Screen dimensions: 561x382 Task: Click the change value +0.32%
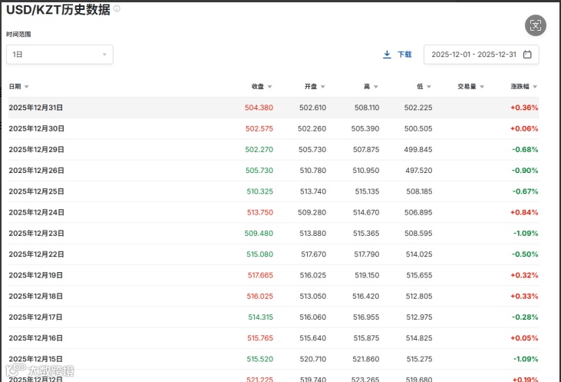[x=524, y=275]
